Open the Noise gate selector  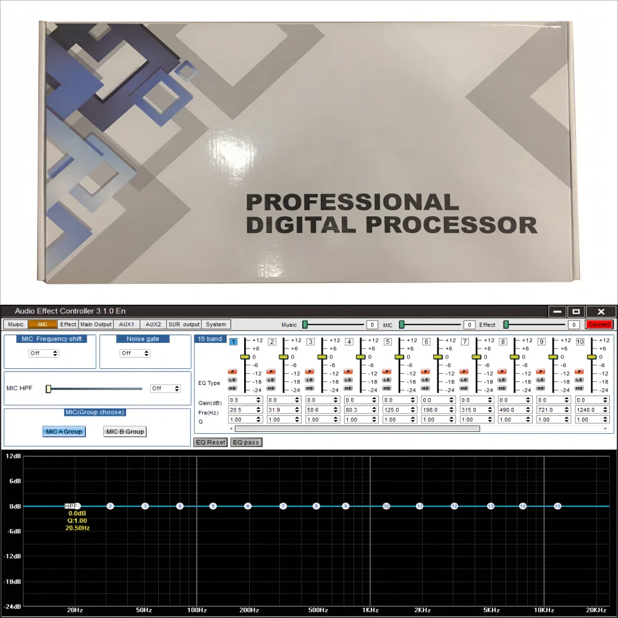point(135,353)
